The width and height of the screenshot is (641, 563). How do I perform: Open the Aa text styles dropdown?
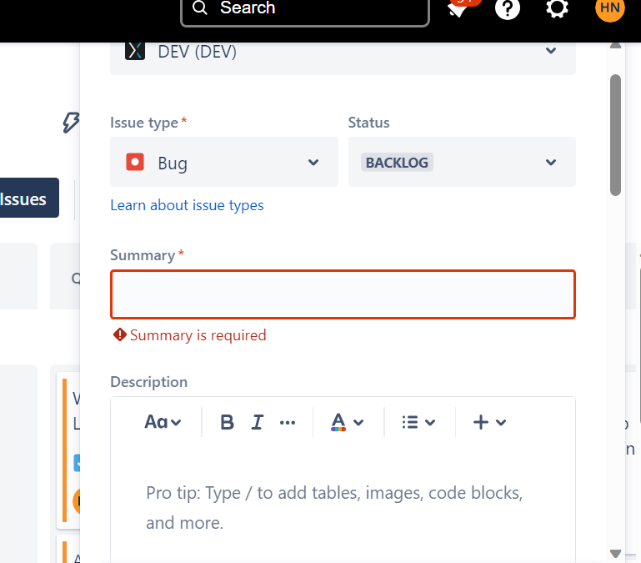[x=163, y=422]
